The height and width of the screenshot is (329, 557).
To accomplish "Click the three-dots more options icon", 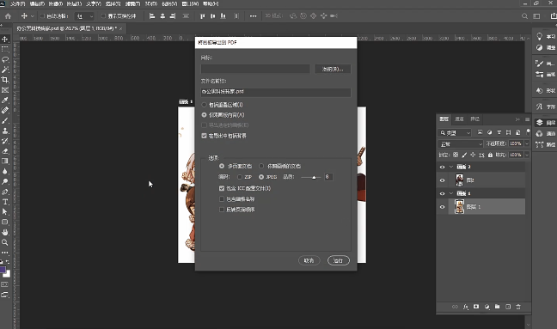I will [253, 16].
